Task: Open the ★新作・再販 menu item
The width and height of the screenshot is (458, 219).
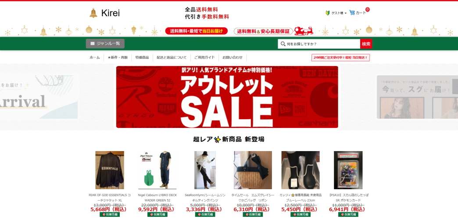Action: (x=118, y=57)
